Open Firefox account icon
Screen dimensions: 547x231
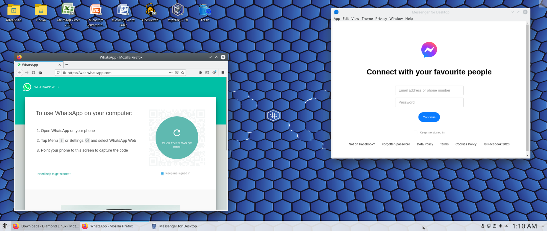point(214,72)
